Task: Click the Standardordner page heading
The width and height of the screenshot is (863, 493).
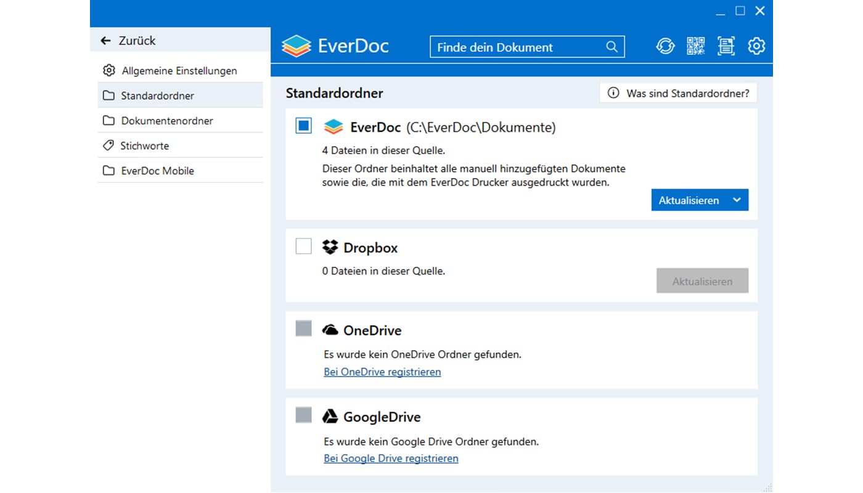Action: coord(335,93)
